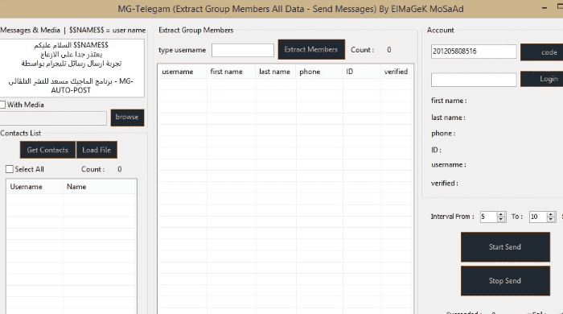Click the phone column header
The width and height of the screenshot is (563, 314).
click(x=319, y=72)
